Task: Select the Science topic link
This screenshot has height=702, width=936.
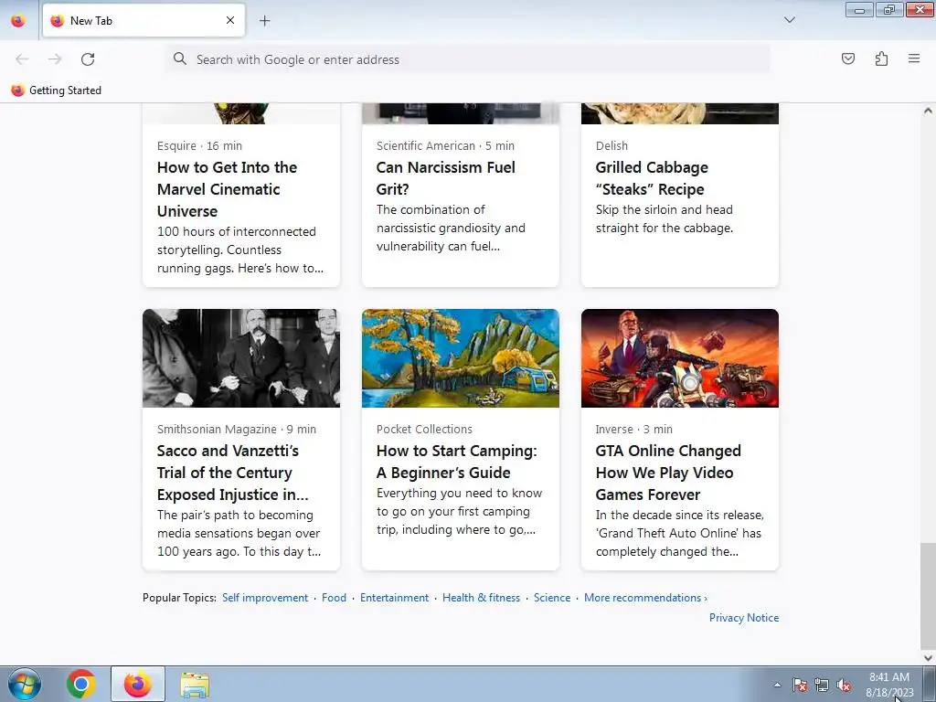Action: 551,598
